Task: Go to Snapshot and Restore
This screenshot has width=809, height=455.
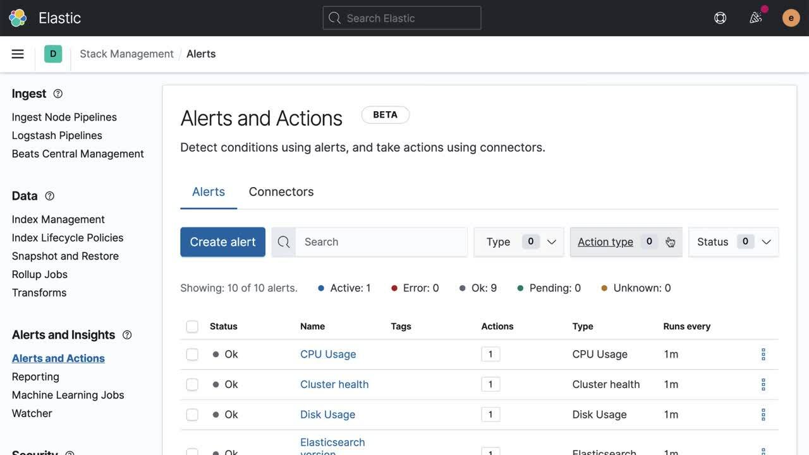Action: click(x=65, y=256)
